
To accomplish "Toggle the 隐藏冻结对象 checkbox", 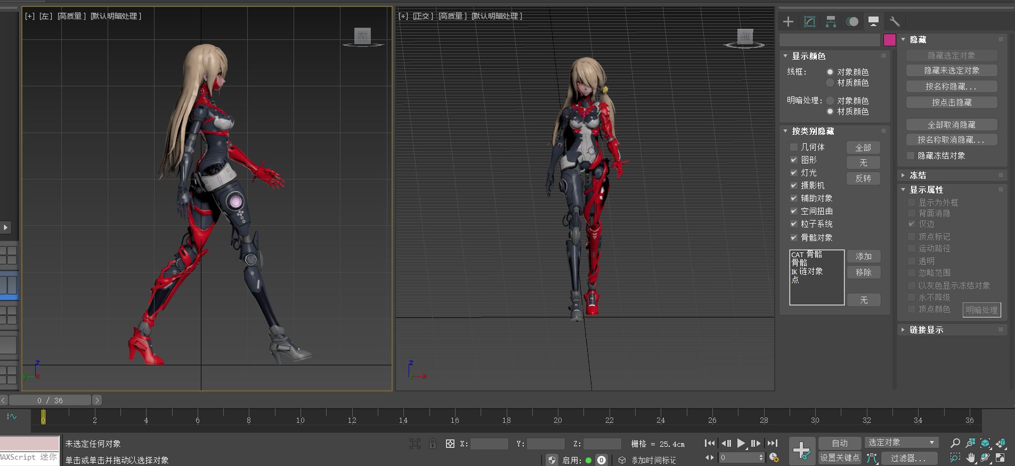I will pyautogui.click(x=911, y=156).
